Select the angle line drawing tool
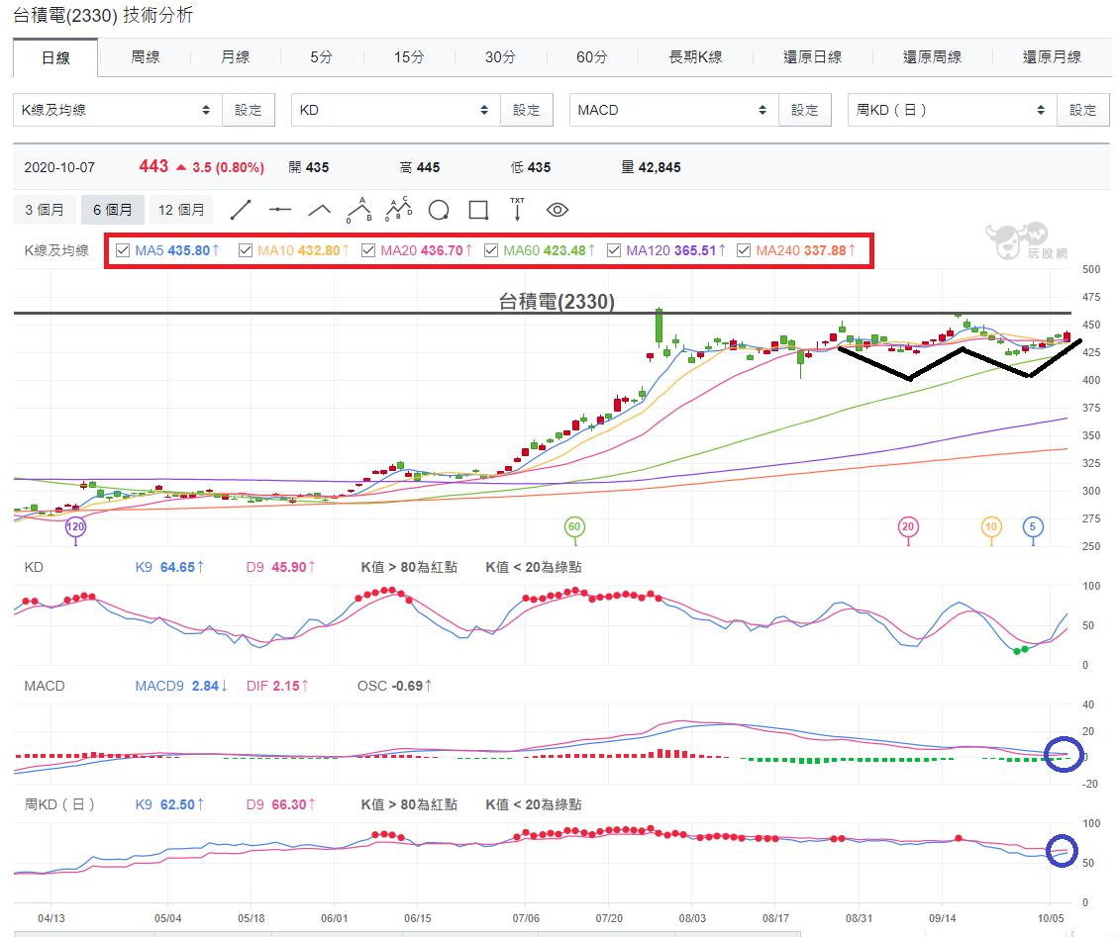 tap(319, 210)
